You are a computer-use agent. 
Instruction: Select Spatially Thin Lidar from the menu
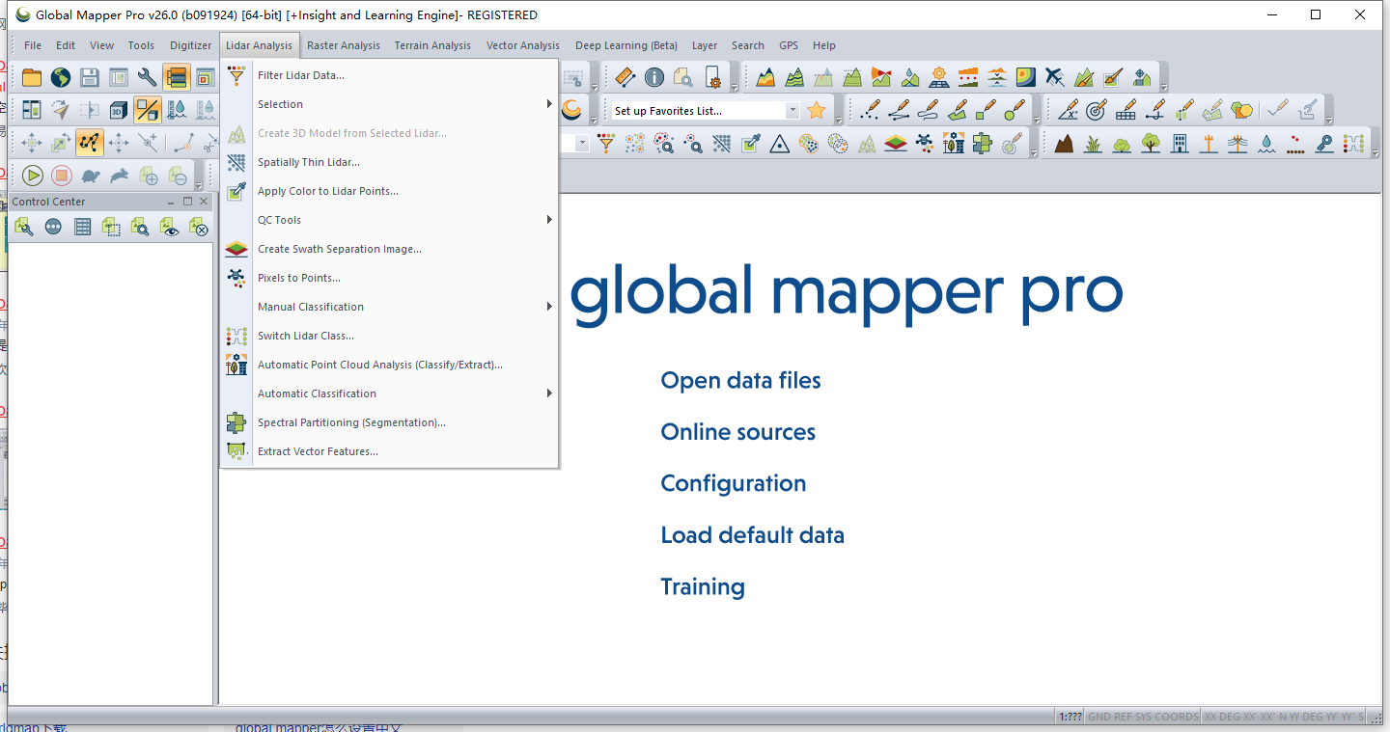pyautogui.click(x=309, y=161)
